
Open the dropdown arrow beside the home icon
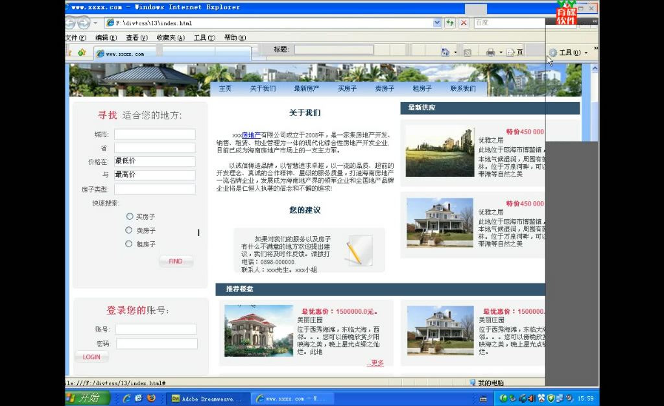click(x=455, y=53)
